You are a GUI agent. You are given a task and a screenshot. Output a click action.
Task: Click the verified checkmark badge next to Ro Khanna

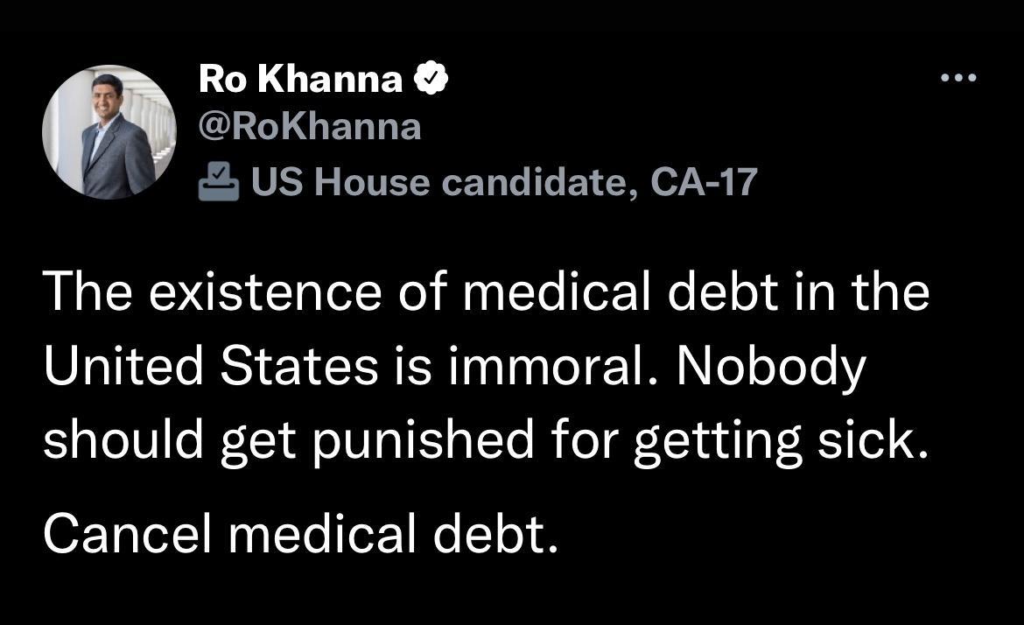431,77
